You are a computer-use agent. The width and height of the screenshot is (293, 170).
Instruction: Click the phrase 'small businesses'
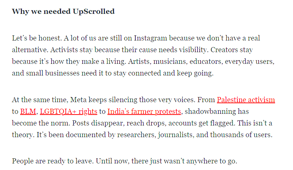coord(48,73)
